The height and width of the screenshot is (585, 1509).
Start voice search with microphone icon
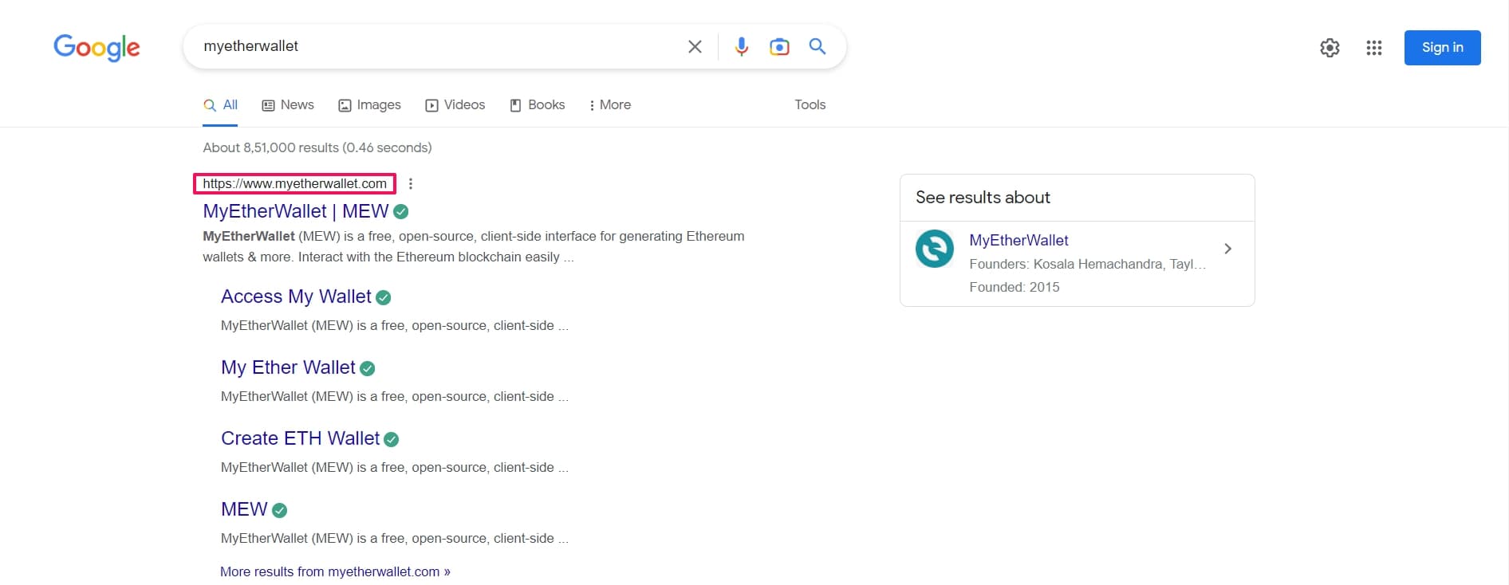click(x=741, y=47)
